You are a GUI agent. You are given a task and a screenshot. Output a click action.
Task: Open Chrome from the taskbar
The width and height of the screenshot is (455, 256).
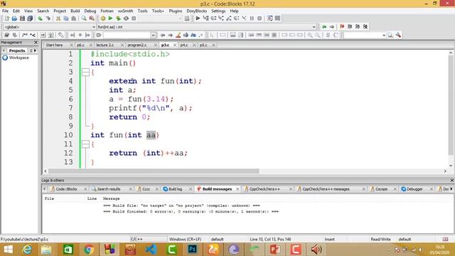89,250
